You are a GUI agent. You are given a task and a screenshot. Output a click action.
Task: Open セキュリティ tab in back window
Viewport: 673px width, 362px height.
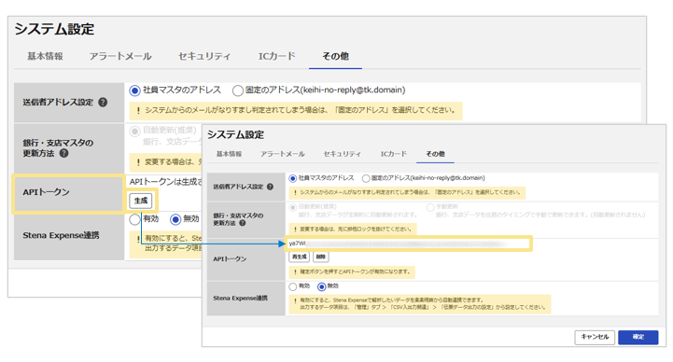(204, 56)
